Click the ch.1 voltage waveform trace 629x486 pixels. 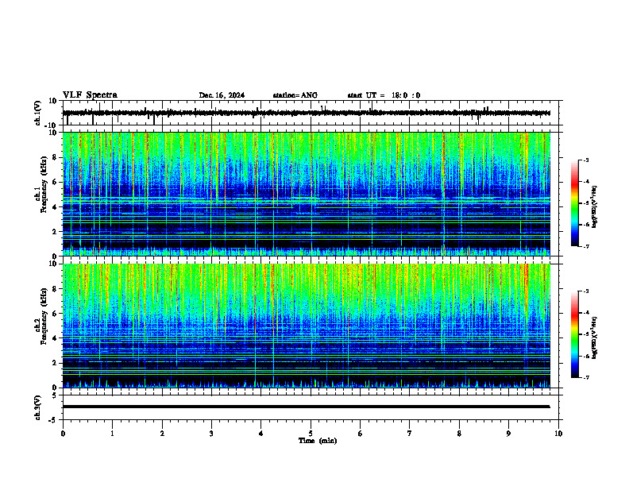306,113
